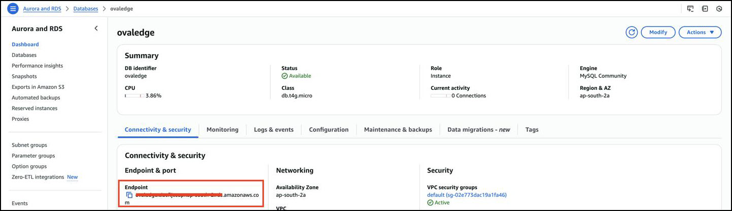
Task: Switch to the Monitoring tab
Action: click(222, 130)
